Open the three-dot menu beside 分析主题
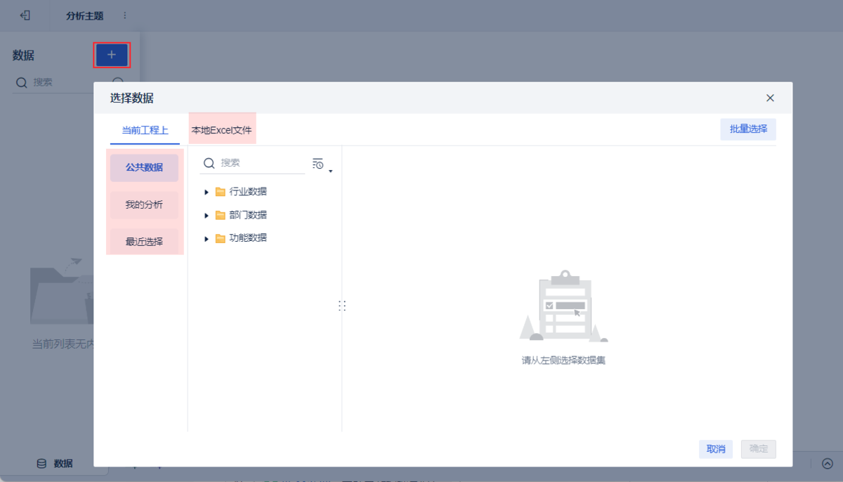843x482 pixels. click(x=125, y=15)
